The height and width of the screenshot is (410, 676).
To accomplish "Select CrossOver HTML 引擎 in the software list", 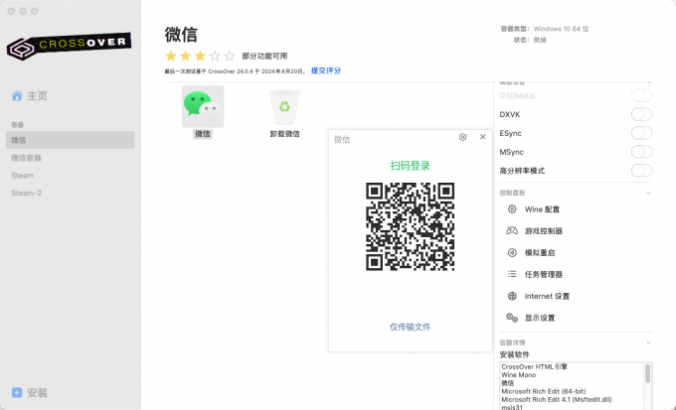I will (534, 367).
